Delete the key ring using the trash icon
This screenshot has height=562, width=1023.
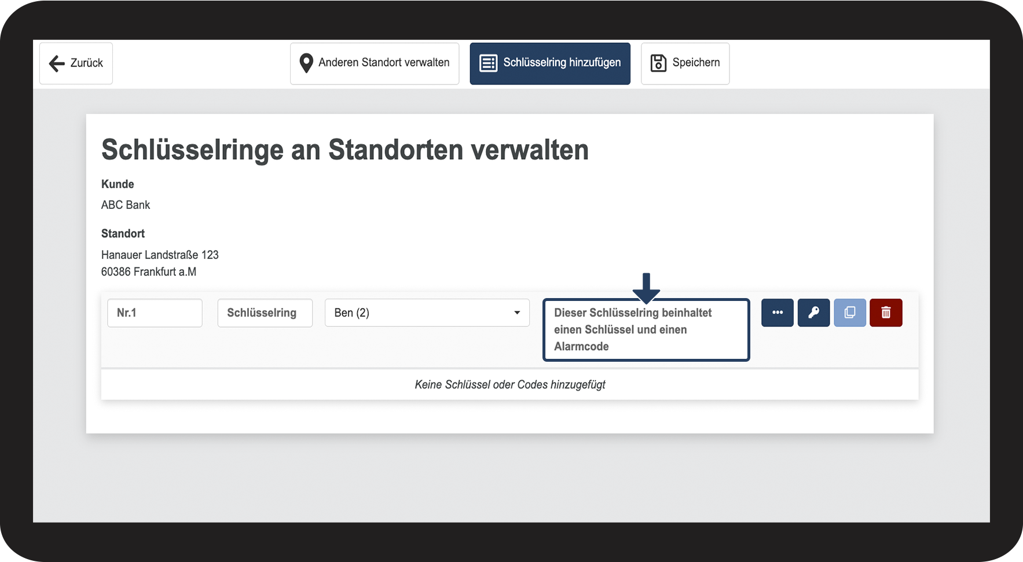point(886,313)
